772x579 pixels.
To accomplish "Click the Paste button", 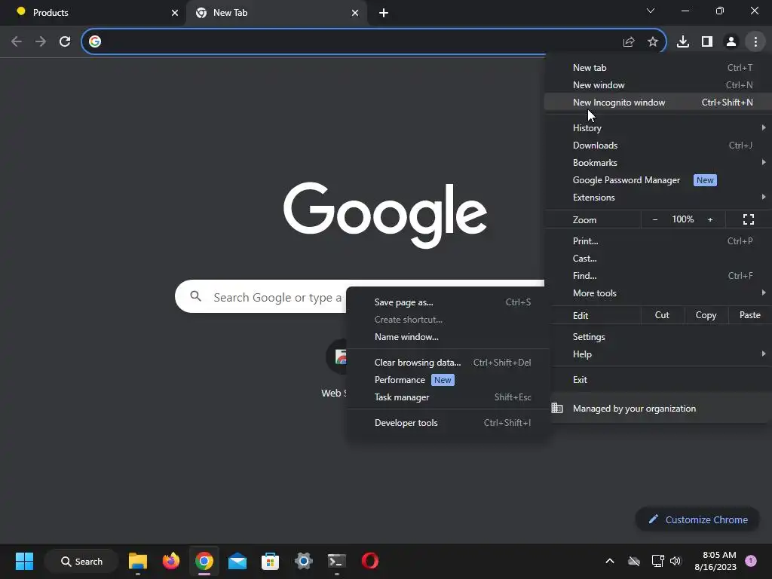I will click(x=750, y=315).
